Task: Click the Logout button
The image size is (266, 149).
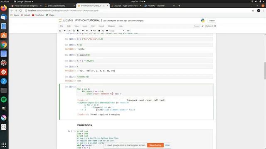Action: pyautogui.click(x=212, y=20)
